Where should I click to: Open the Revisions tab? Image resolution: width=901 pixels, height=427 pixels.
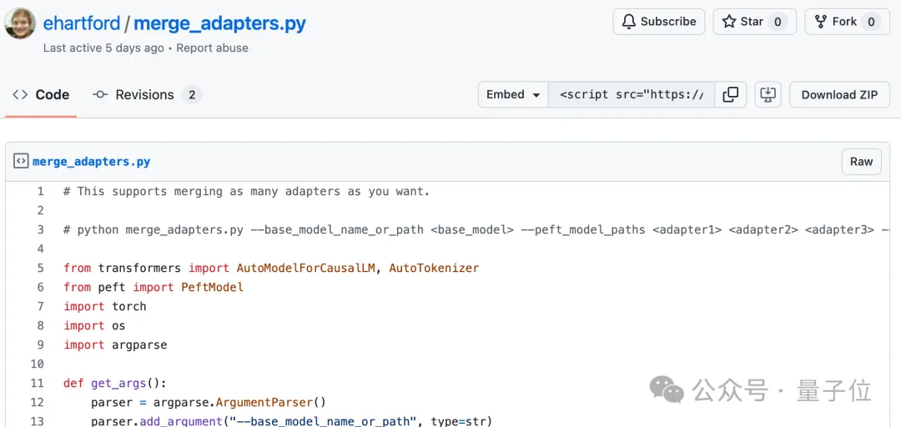tap(146, 95)
